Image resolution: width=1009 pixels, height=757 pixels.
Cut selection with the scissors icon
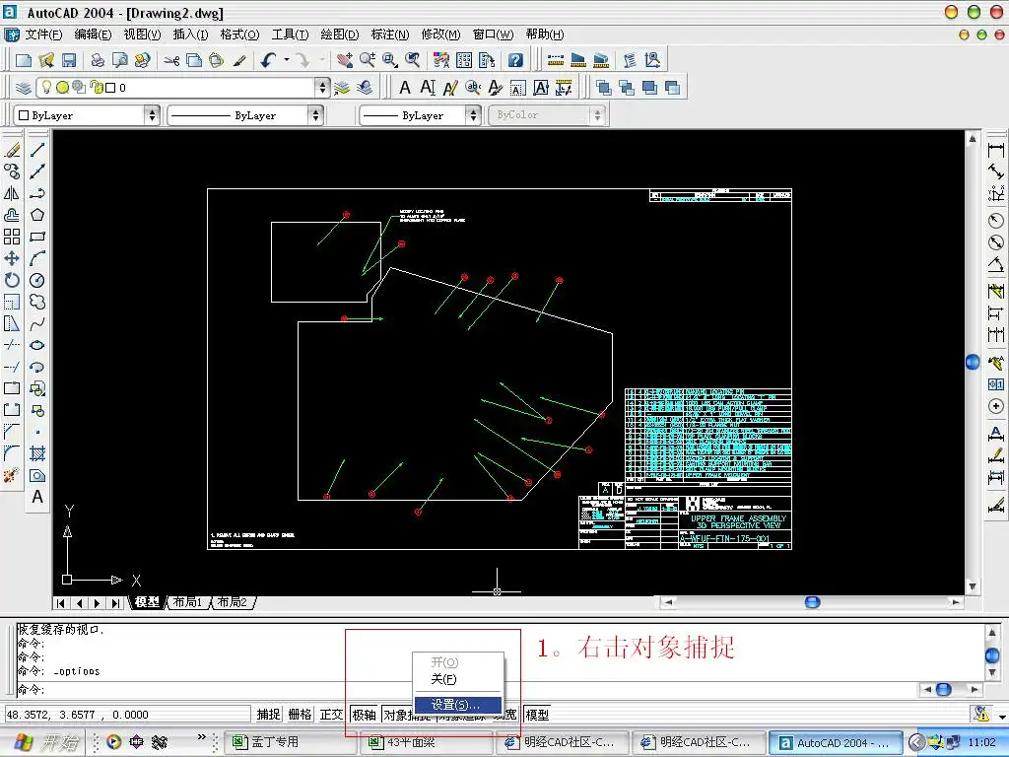click(171, 60)
